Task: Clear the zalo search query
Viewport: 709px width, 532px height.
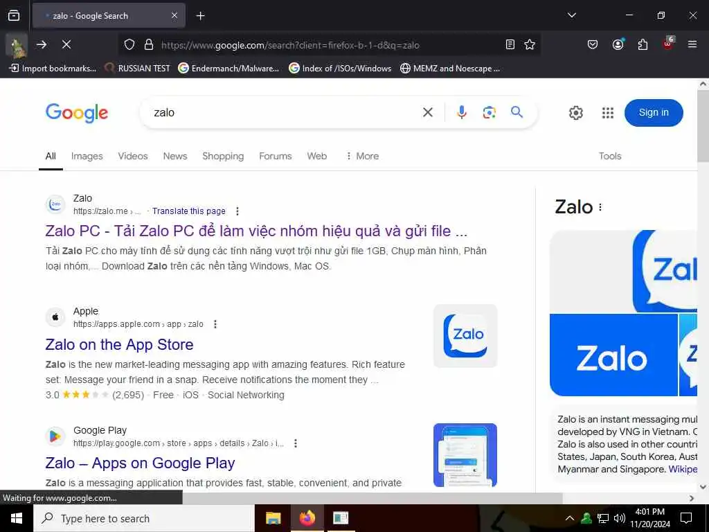Action: click(x=427, y=112)
